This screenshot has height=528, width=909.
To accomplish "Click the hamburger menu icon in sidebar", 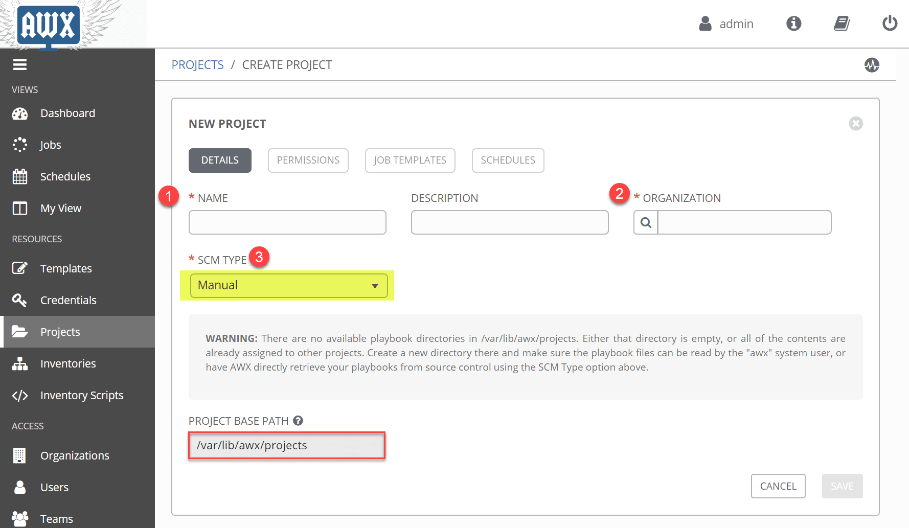I will pyautogui.click(x=20, y=65).
